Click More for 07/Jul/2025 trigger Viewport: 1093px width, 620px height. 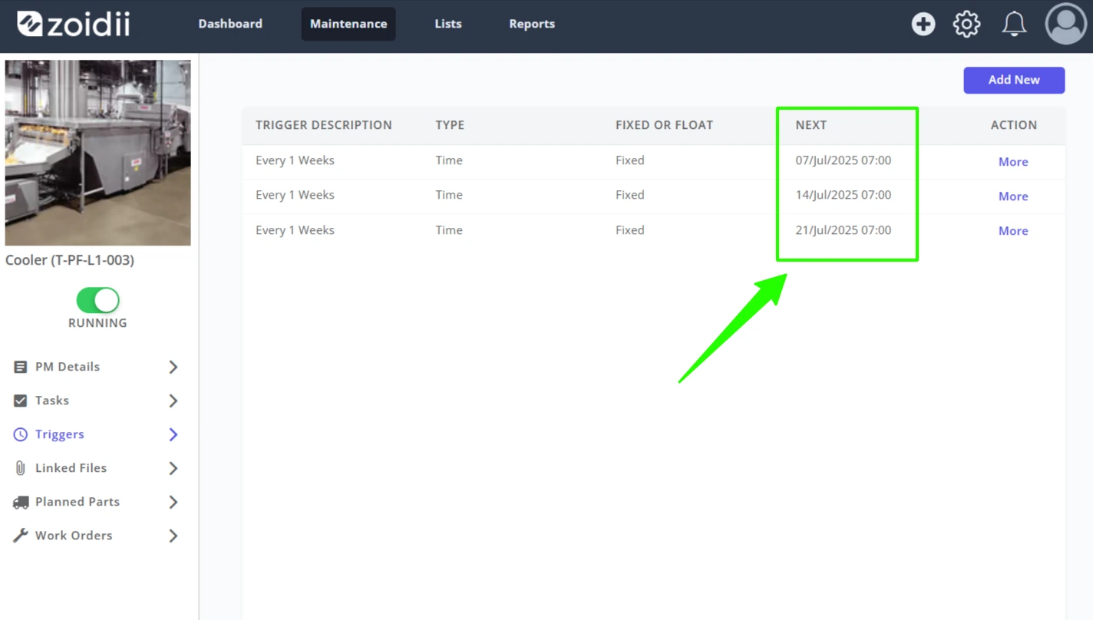[1013, 162]
